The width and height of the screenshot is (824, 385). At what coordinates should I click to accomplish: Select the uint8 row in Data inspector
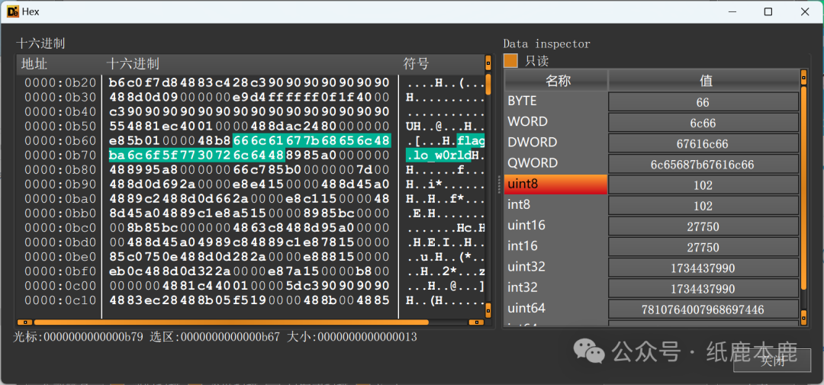pos(555,184)
